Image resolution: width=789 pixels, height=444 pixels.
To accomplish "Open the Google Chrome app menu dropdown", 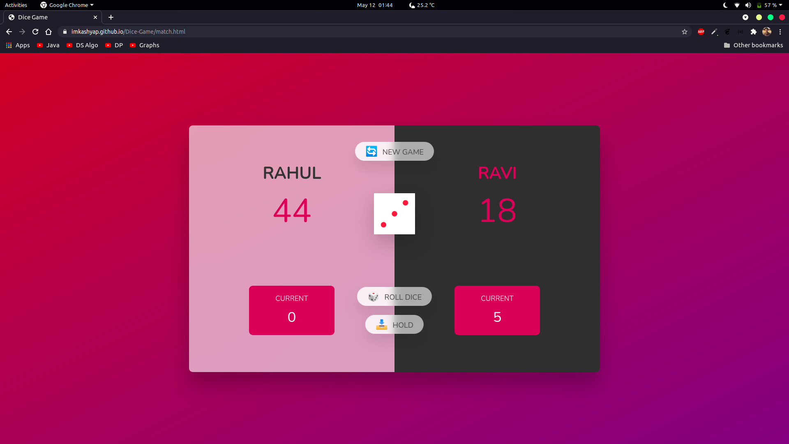I will (68, 5).
